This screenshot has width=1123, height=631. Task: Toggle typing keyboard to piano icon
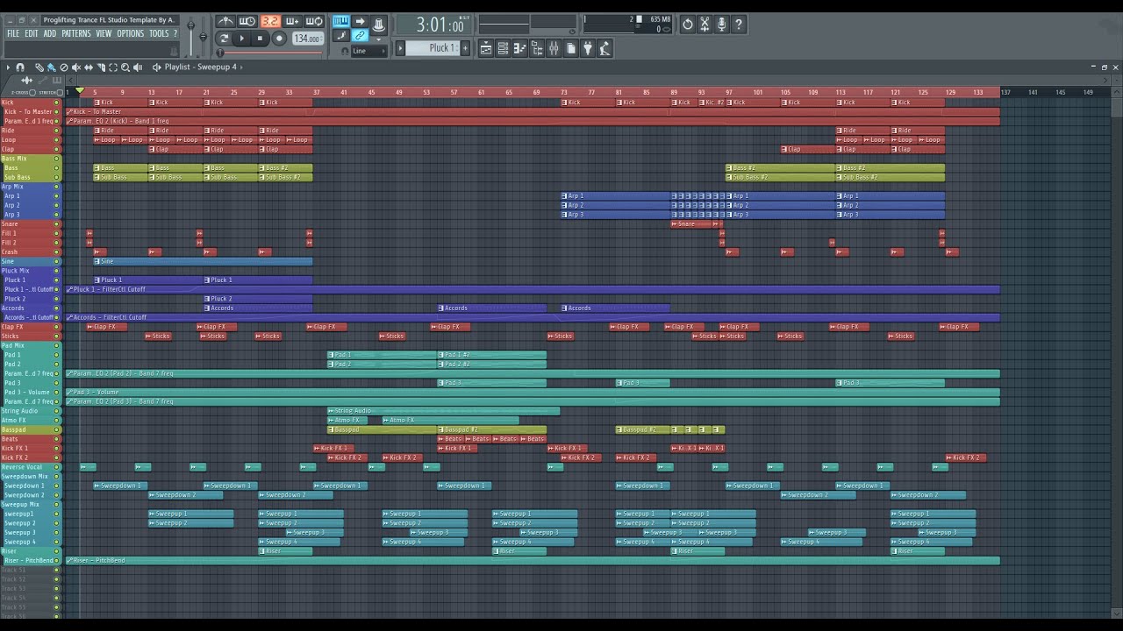[341, 21]
